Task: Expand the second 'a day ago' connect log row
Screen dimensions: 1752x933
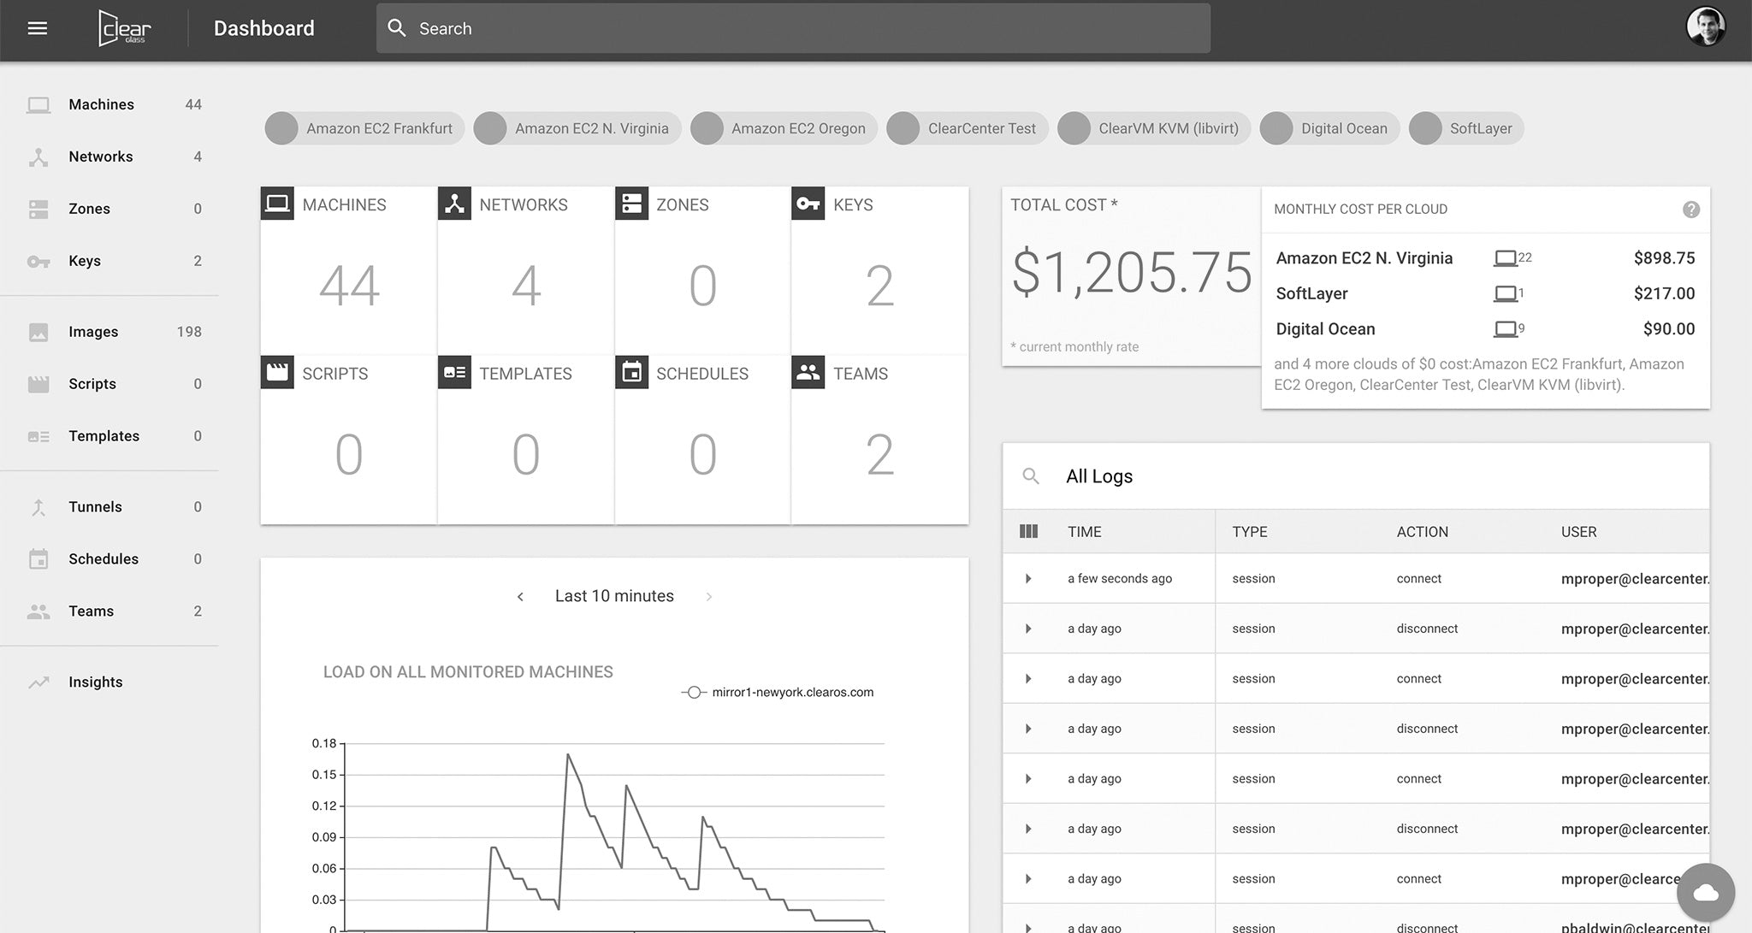Action: [x=1028, y=779]
